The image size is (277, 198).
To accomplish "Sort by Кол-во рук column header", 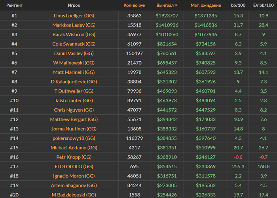I will coord(134,5).
